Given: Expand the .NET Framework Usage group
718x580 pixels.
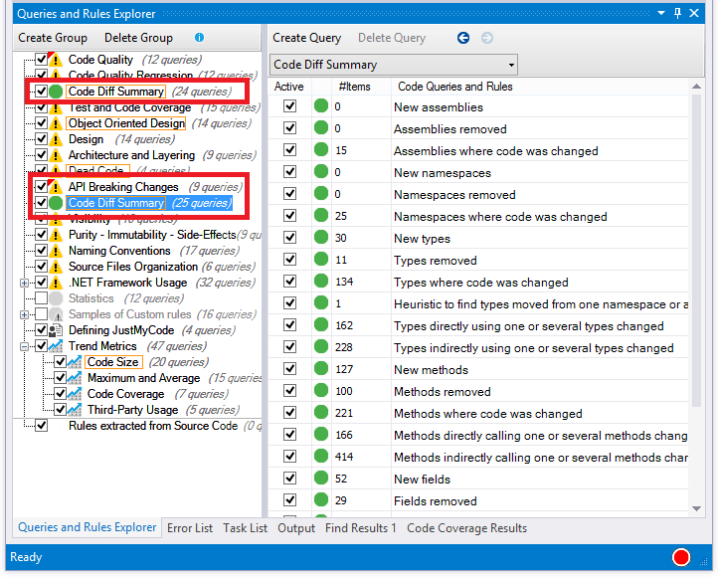Looking at the screenshot, I should coord(24,284).
